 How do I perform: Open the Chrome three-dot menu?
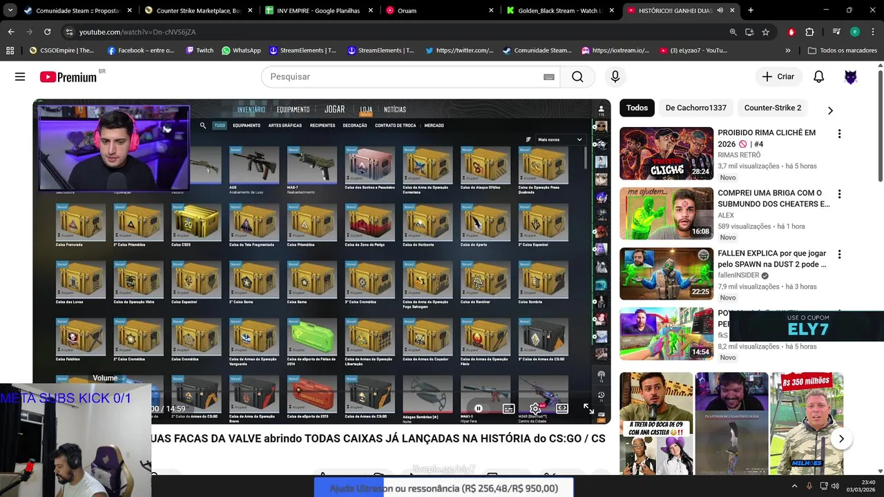click(872, 32)
